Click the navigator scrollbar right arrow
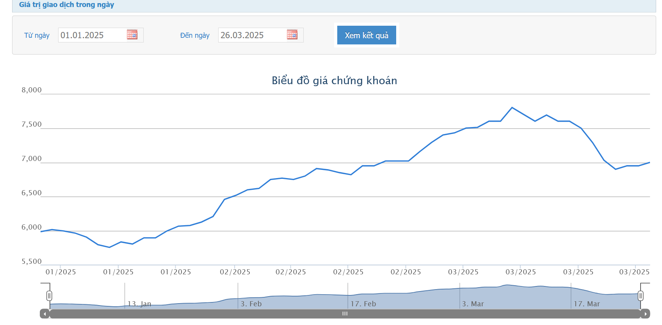The image size is (662, 325). 645,314
